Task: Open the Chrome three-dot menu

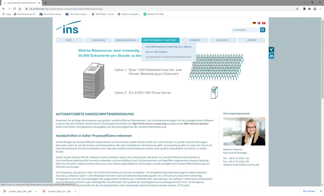Action: 320,9
